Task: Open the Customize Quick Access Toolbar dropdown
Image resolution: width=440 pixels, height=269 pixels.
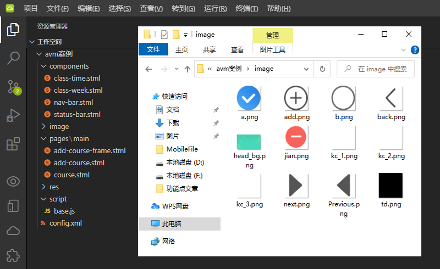Action: coord(185,35)
